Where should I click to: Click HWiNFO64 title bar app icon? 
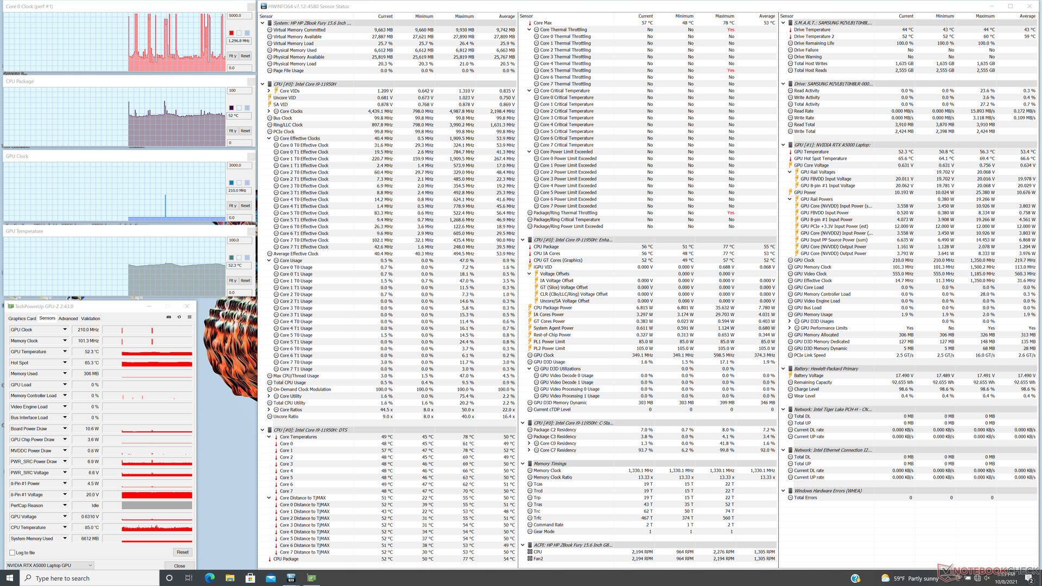coord(264,7)
